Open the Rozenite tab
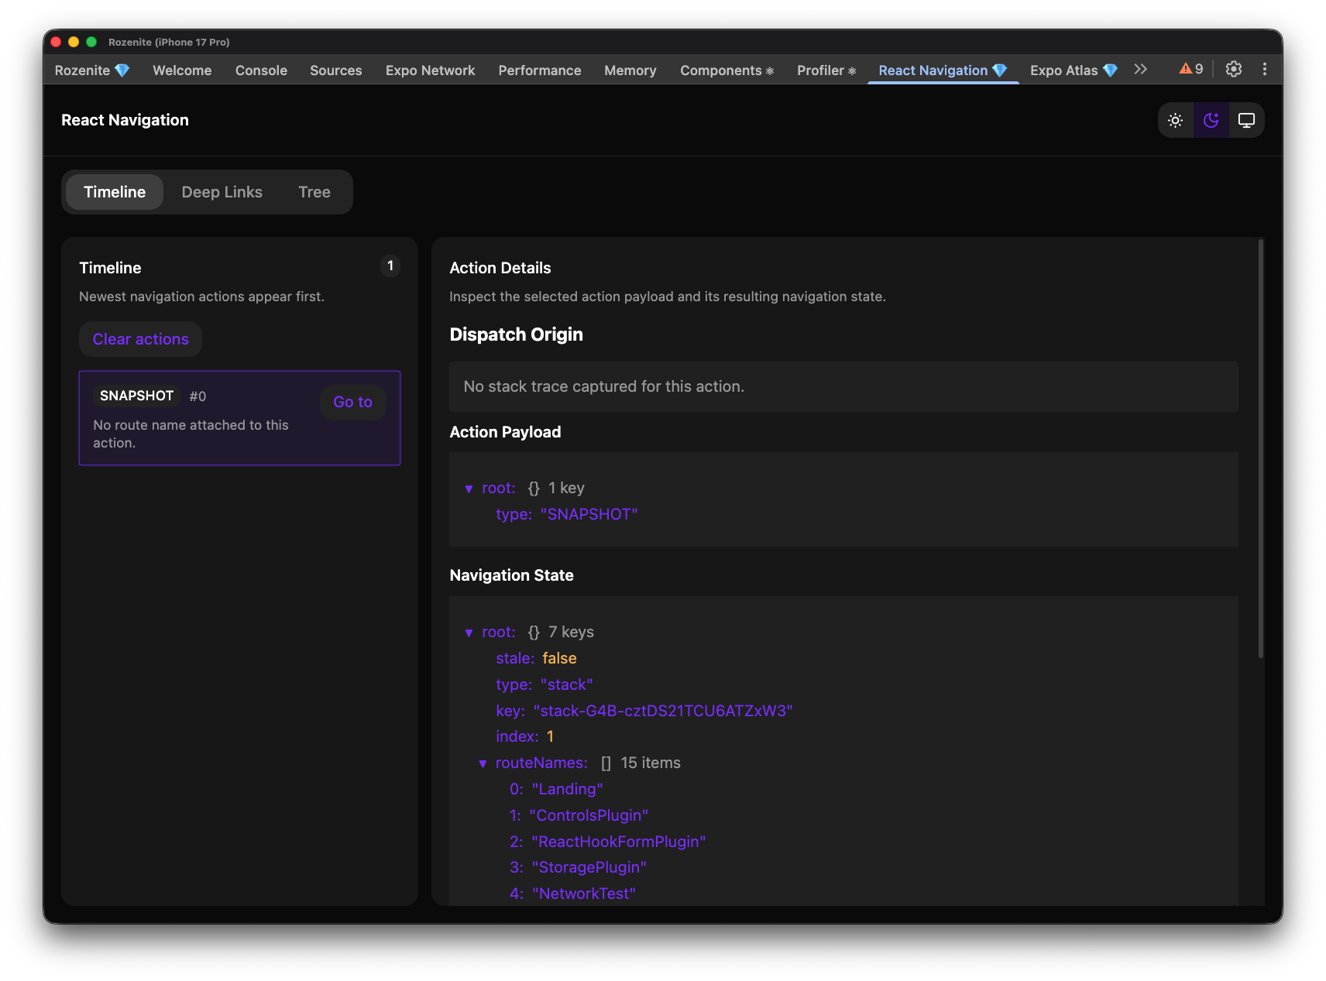The image size is (1326, 981). point(91,70)
